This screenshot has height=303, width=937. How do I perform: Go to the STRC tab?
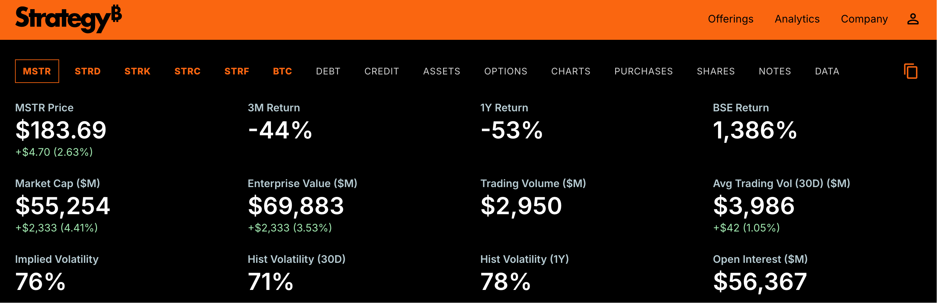pyautogui.click(x=187, y=71)
